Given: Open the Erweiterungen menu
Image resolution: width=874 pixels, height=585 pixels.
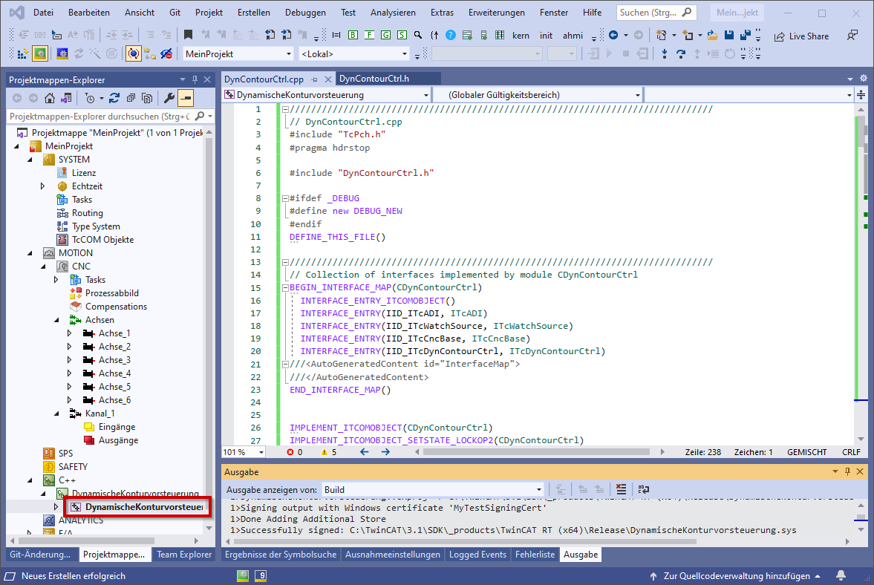Looking at the screenshot, I should pos(496,13).
